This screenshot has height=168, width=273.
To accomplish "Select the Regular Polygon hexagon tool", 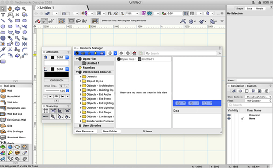I will [x=25, y=32].
